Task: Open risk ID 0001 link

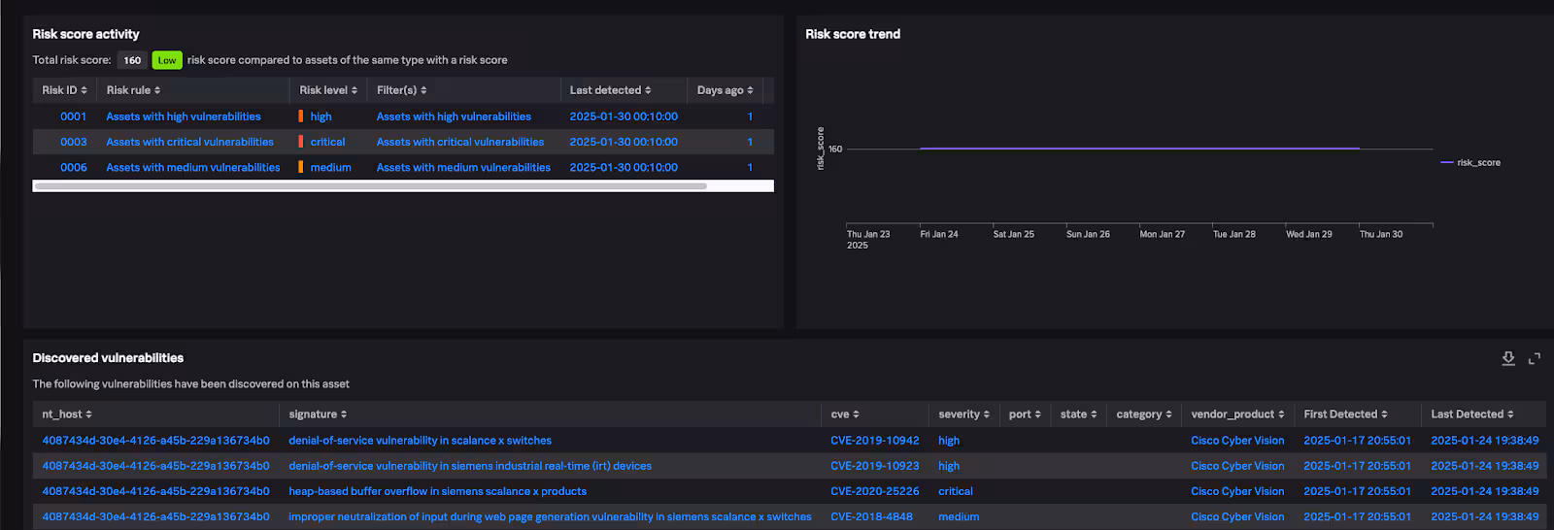Action: [74, 116]
